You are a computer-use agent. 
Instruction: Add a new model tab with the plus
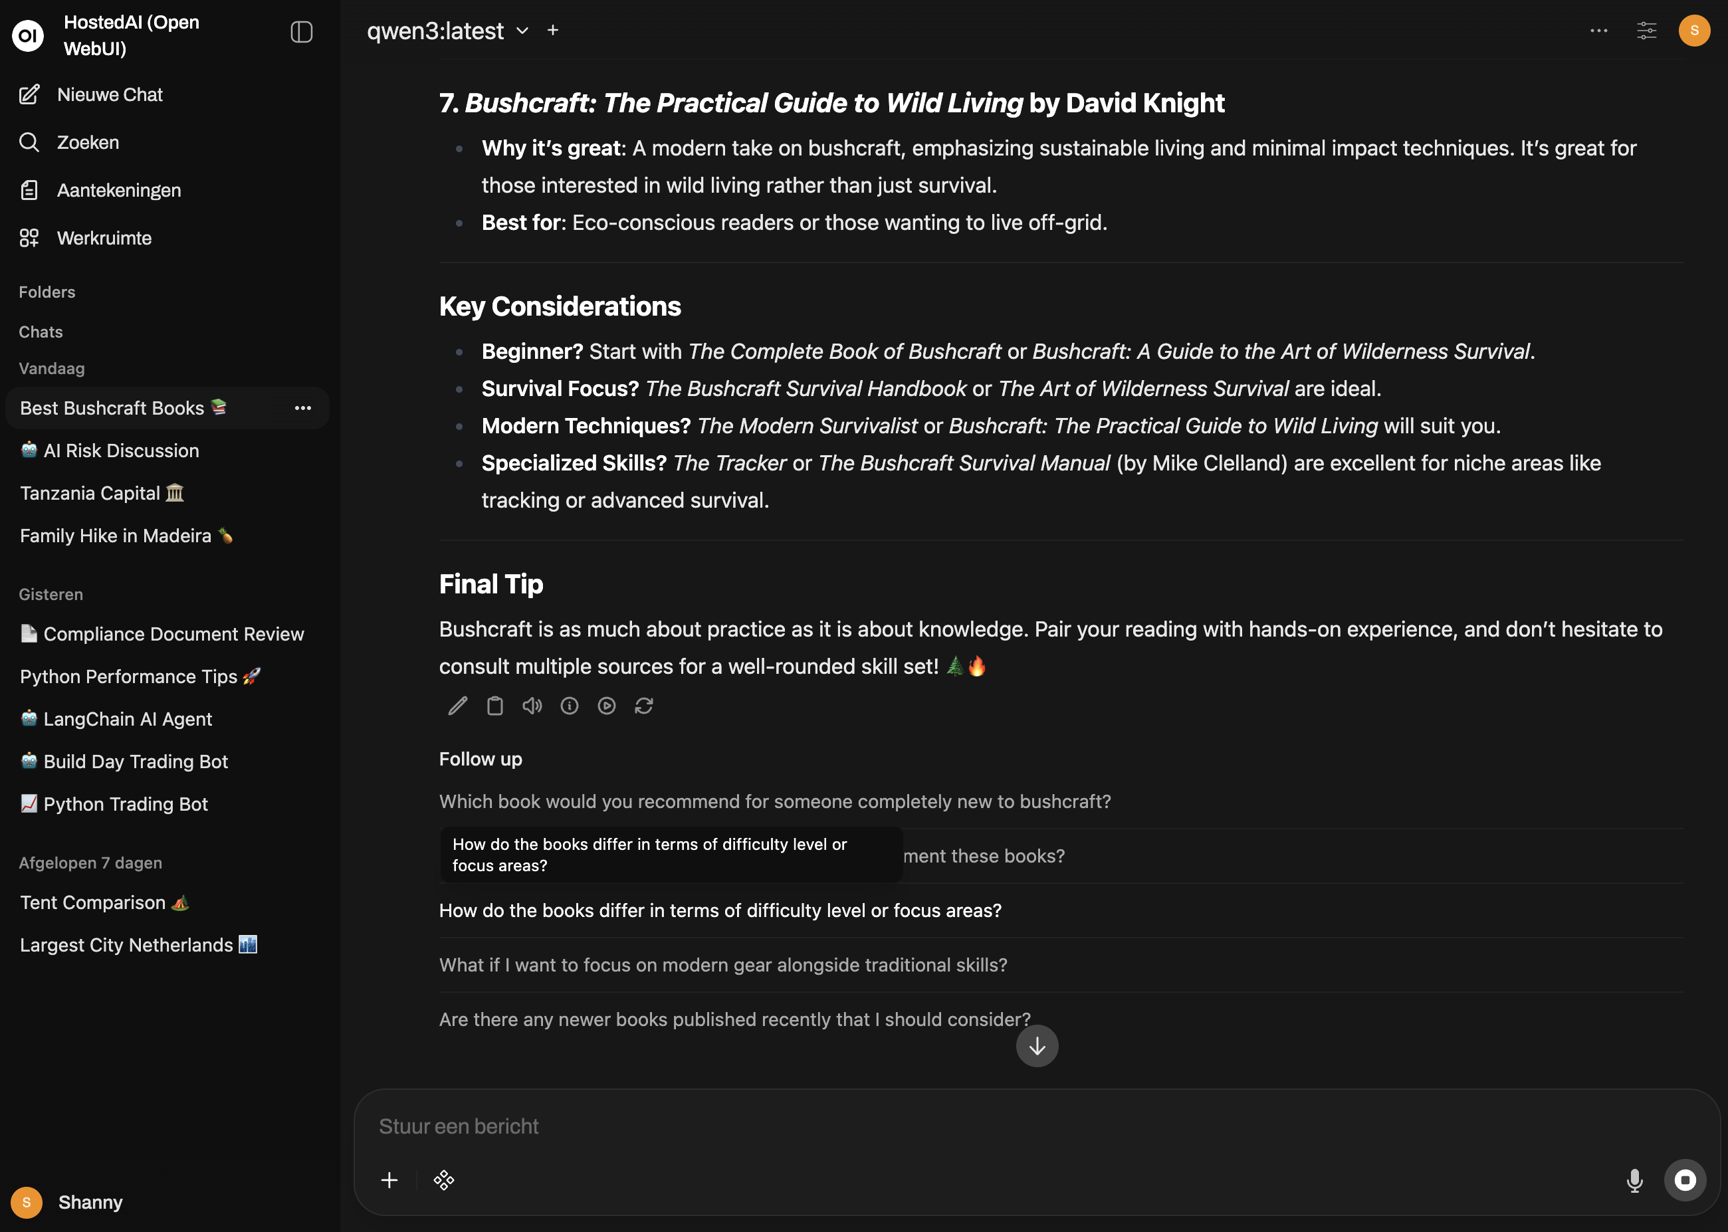(552, 31)
